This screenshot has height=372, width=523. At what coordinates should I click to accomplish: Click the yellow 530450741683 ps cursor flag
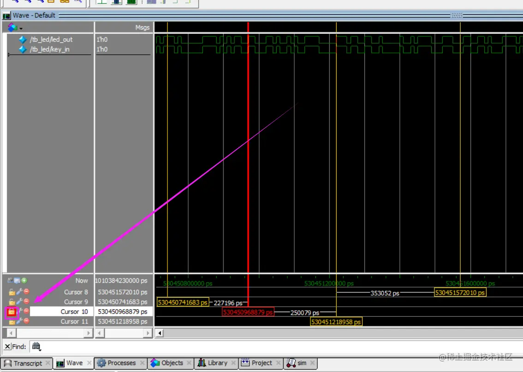click(x=183, y=302)
